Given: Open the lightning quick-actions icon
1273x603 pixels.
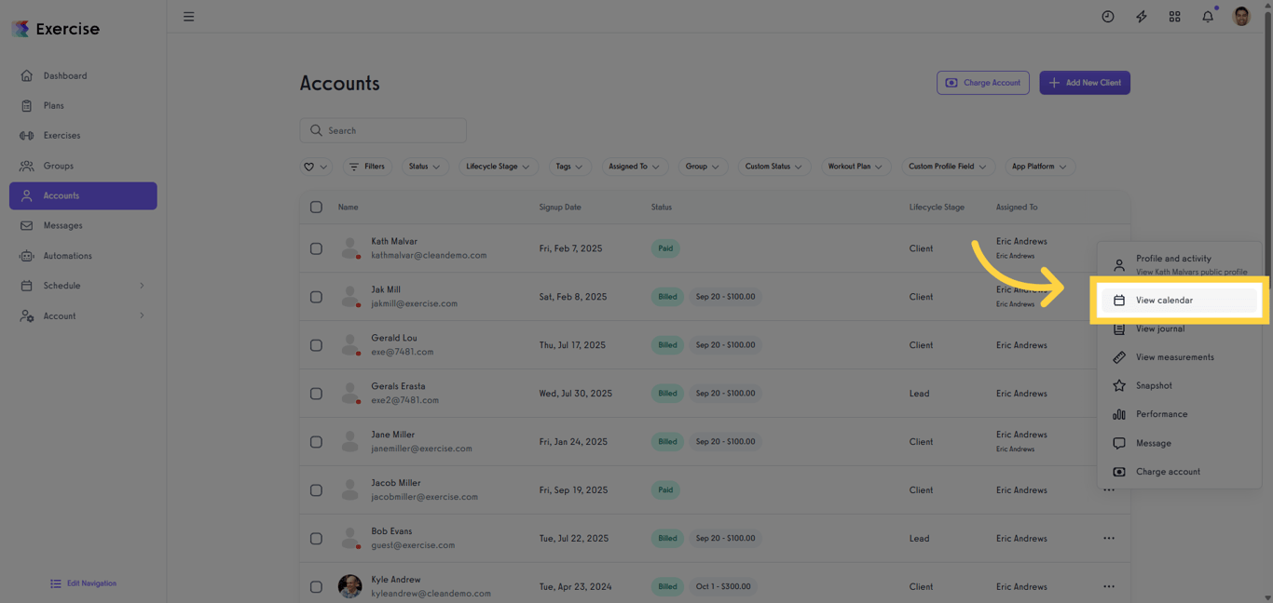Looking at the screenshot, I should pos(1141,16).
